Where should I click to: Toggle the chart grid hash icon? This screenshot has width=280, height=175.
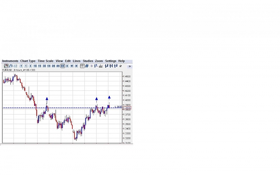[x=87, y=66]
